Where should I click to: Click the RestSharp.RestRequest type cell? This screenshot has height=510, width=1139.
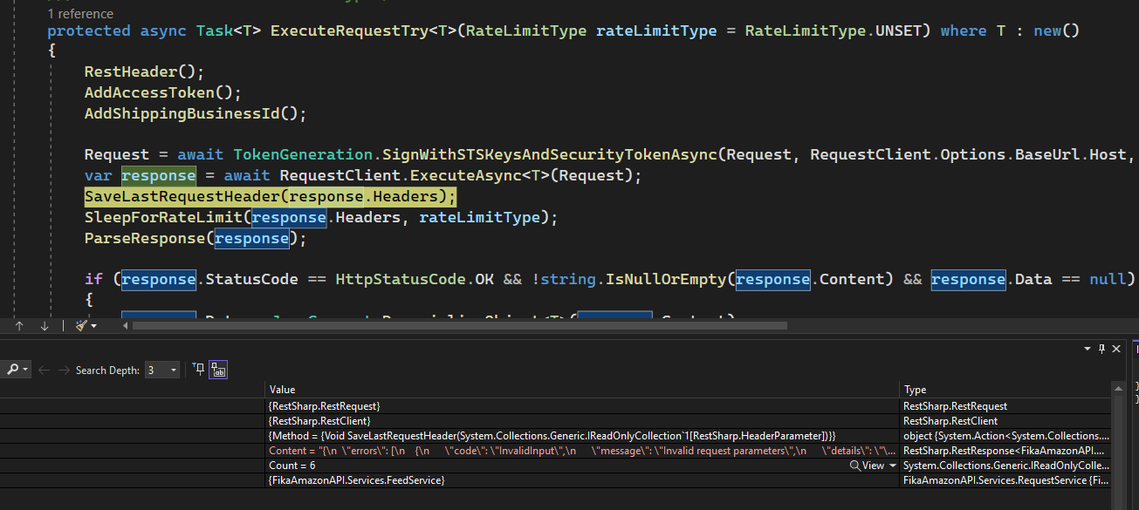pyautogui.click(x=1005, y=406)
